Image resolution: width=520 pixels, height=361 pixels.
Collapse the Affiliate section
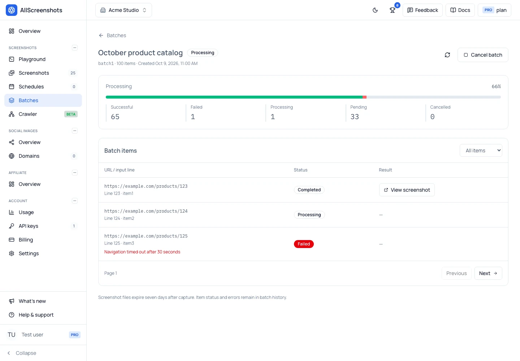(75, 173)
